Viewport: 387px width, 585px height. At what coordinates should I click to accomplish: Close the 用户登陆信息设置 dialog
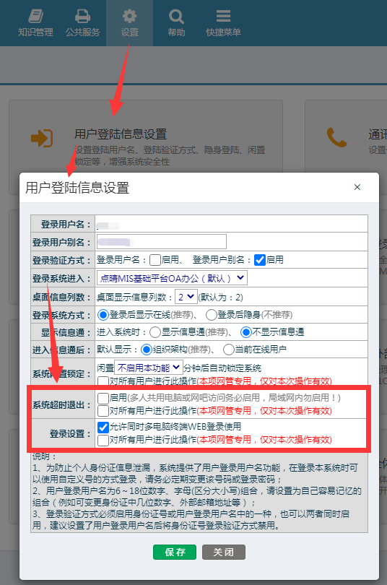pos(357,187)
